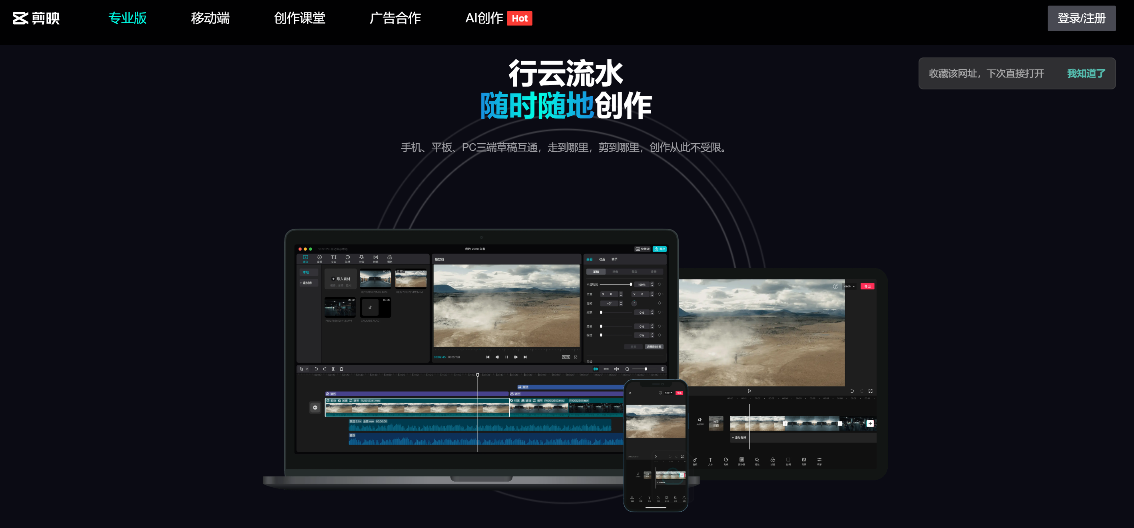Image resolution: width=1134 pixels, height=528 pixels.
Task: Click the 随时随地创作 headline
Action: (566, 105)
